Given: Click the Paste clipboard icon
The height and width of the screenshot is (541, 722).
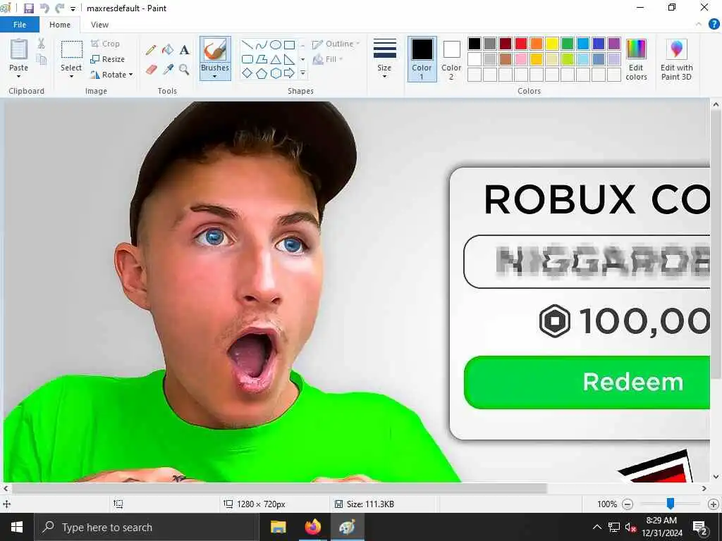Looking at the screenshot, I should pyautogui.click(x=19, y=50).
